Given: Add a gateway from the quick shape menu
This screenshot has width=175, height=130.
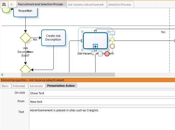Looking at the screenshot, I should tap(112, 40).
